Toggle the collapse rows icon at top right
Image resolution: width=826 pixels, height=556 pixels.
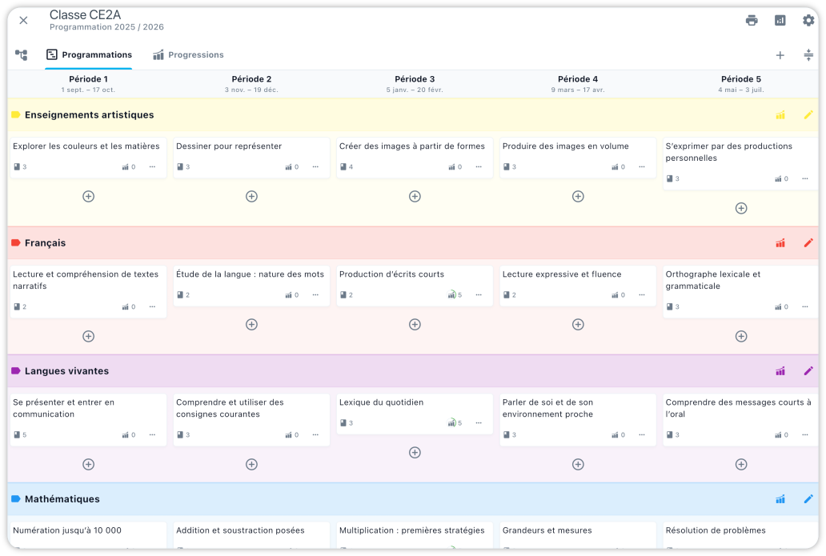pyautogui.click(x=808, y=55)
